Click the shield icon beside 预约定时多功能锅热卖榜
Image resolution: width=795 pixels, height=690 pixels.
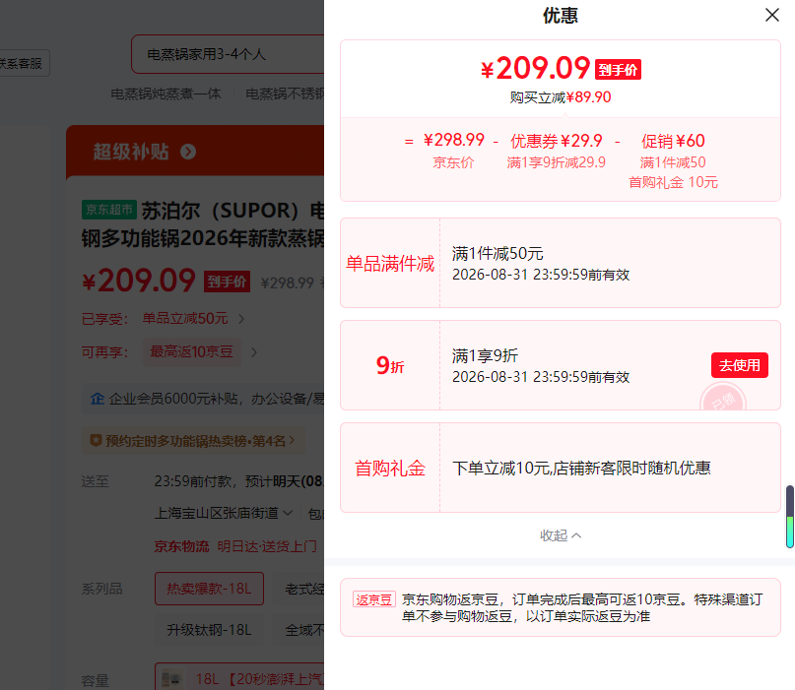(96, 441)
